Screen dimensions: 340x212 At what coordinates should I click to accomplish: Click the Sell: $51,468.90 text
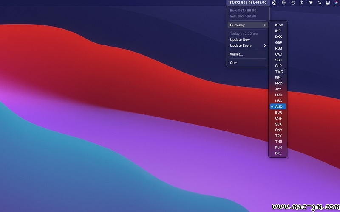[x=243, y=16]
